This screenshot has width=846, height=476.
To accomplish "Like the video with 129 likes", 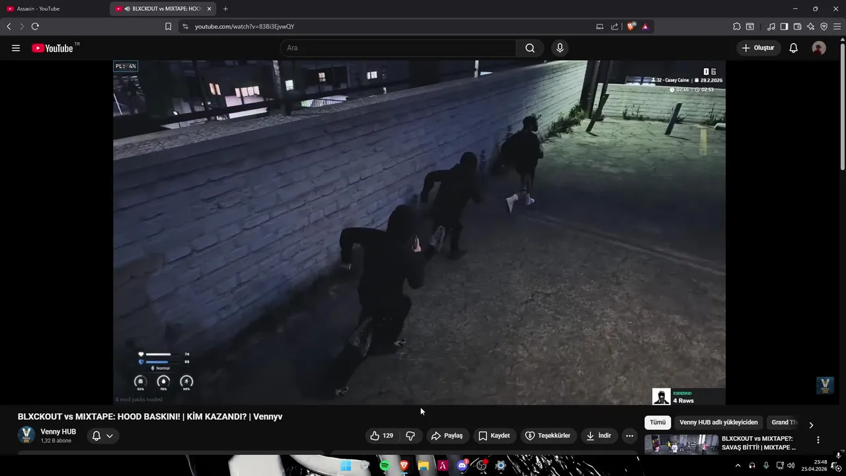I will [x=382, y=436].
